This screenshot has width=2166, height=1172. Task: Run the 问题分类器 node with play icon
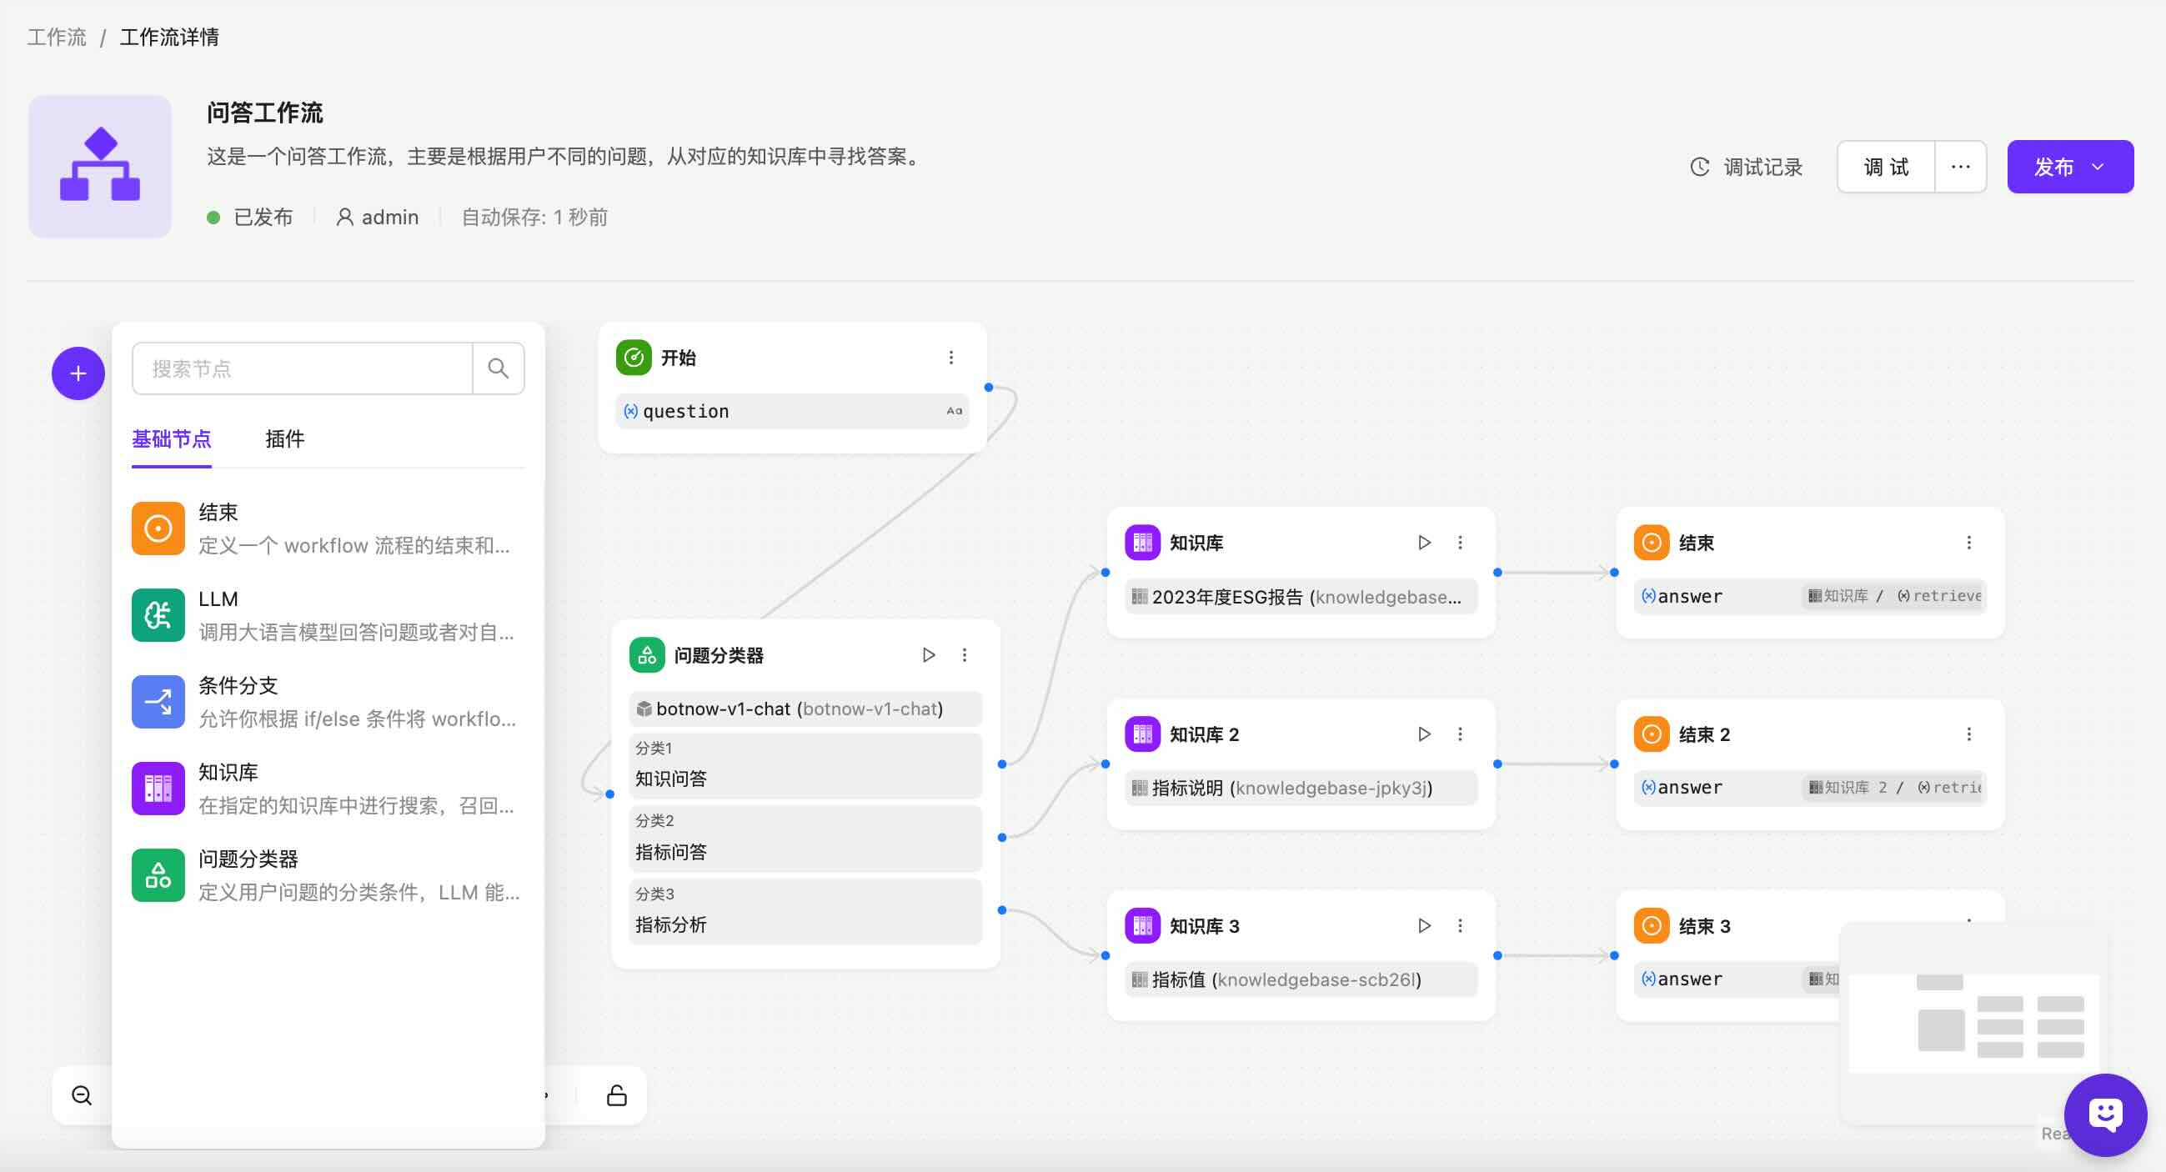click(928, 655)
